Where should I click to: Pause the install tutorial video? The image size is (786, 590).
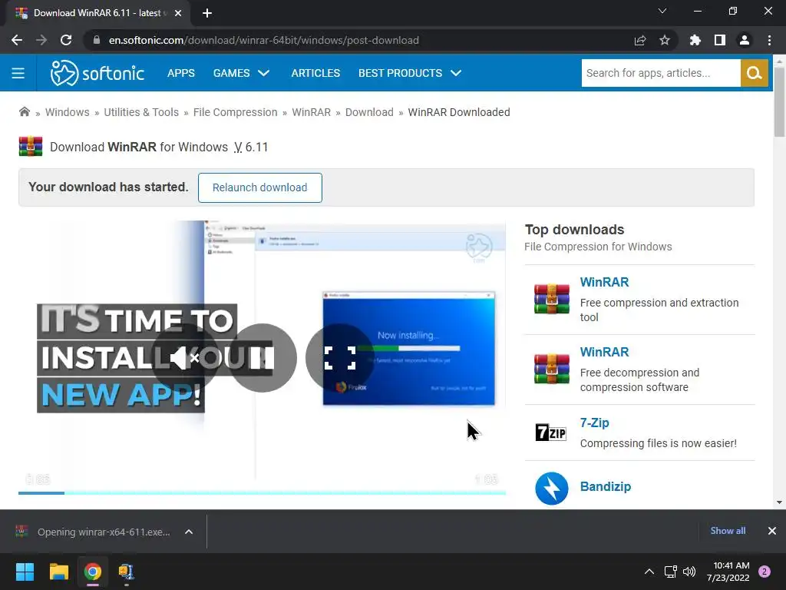pos(263,358)
